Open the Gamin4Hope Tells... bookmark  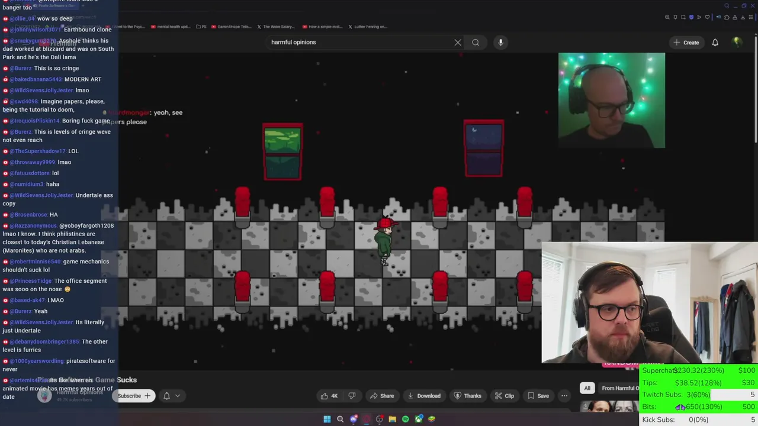[231, 27]
